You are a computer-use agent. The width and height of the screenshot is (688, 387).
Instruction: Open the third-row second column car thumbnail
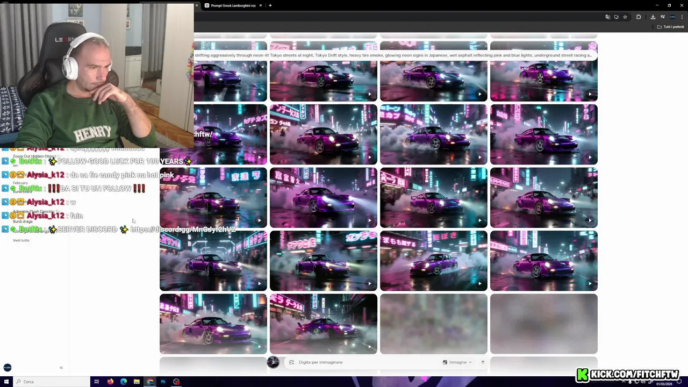[x=323, y=198]
